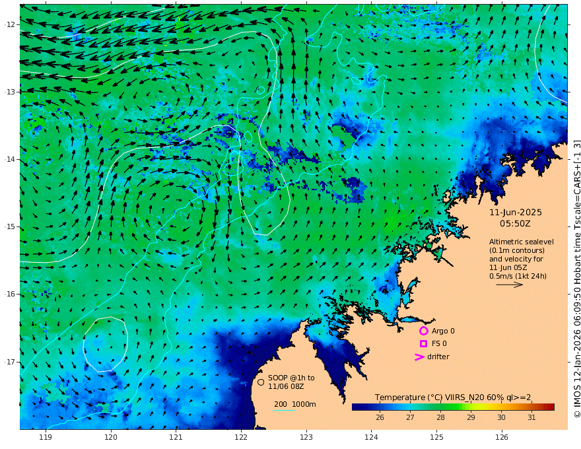The image size is (581, 449).
Task: Click the 'FS 0' legend label
Action: click(439, 344)
